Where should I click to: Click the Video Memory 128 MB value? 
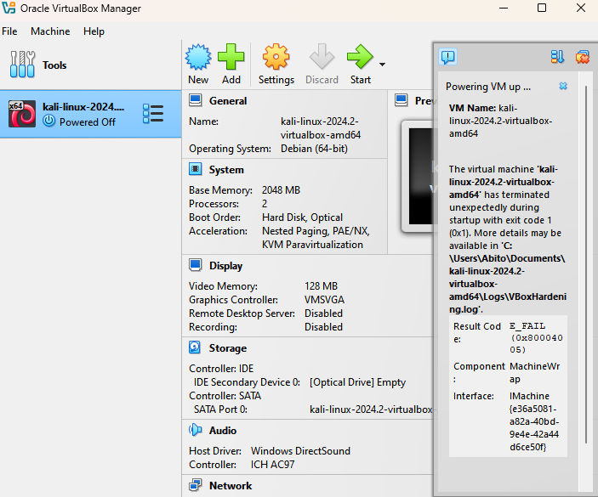[x=321, y=286]
